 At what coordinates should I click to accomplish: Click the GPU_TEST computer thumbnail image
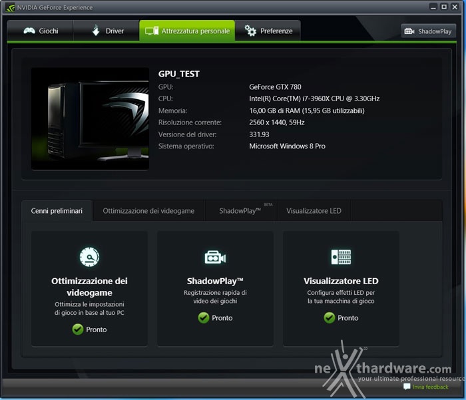click(x=90, y=118)
